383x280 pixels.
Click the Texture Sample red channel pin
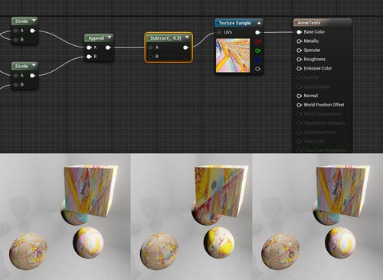point(257,41)
